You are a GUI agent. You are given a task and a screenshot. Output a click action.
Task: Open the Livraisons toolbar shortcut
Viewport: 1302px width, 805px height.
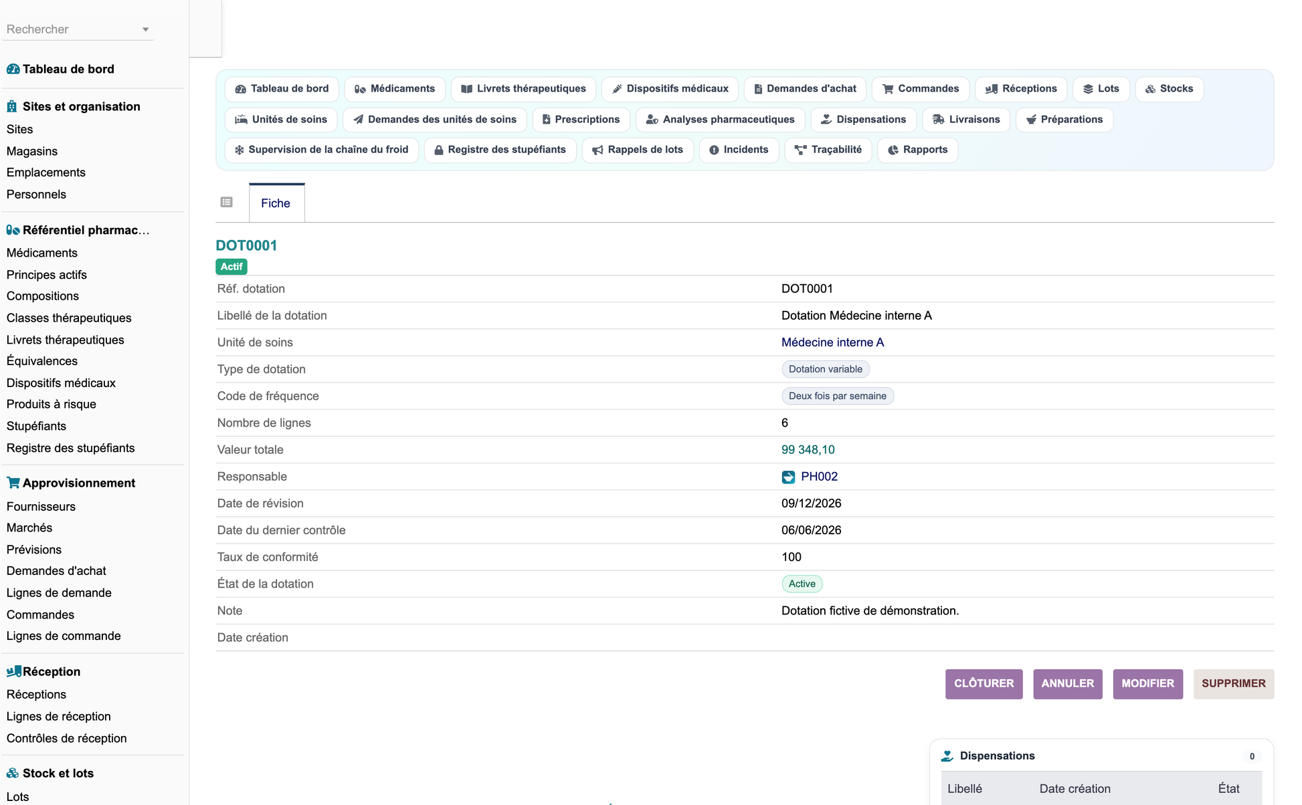[966, 120]
